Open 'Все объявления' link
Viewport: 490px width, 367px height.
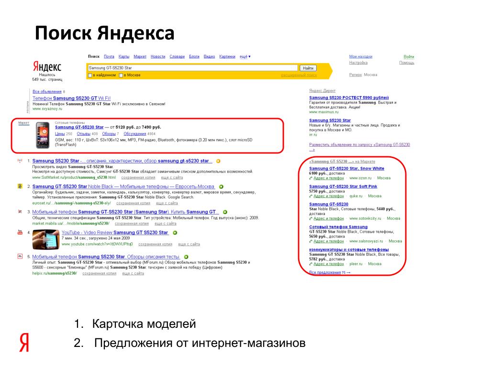point(47,92)
